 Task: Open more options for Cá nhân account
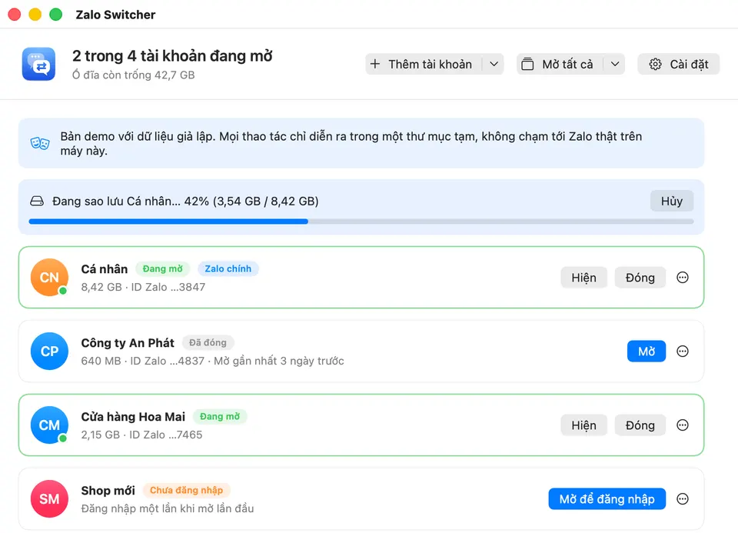[x=683, y=278]
